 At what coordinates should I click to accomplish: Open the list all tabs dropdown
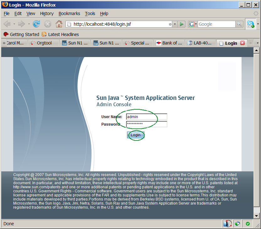pyautogui.click(x=258, y=43)
